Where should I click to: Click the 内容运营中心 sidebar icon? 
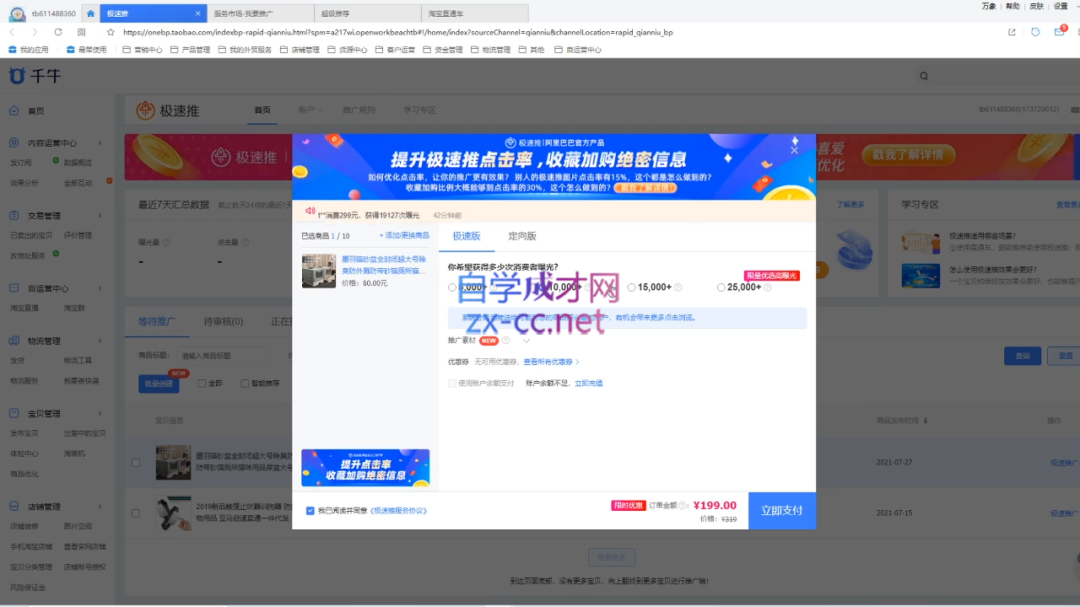14,143
